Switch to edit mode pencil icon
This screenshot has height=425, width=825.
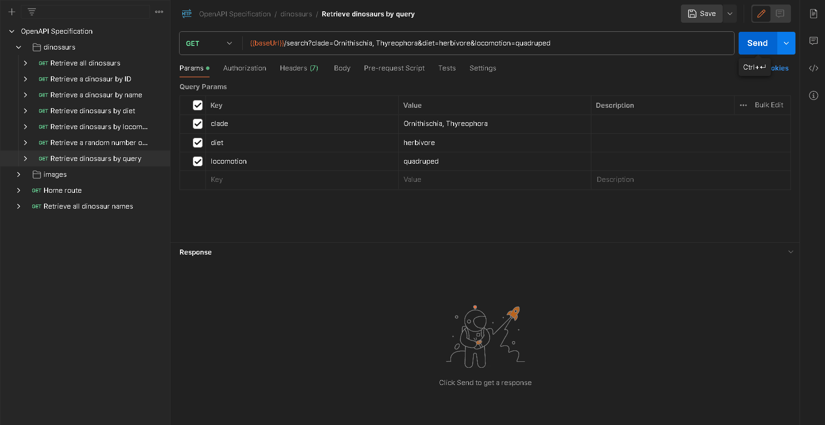(x=761, y=14)
